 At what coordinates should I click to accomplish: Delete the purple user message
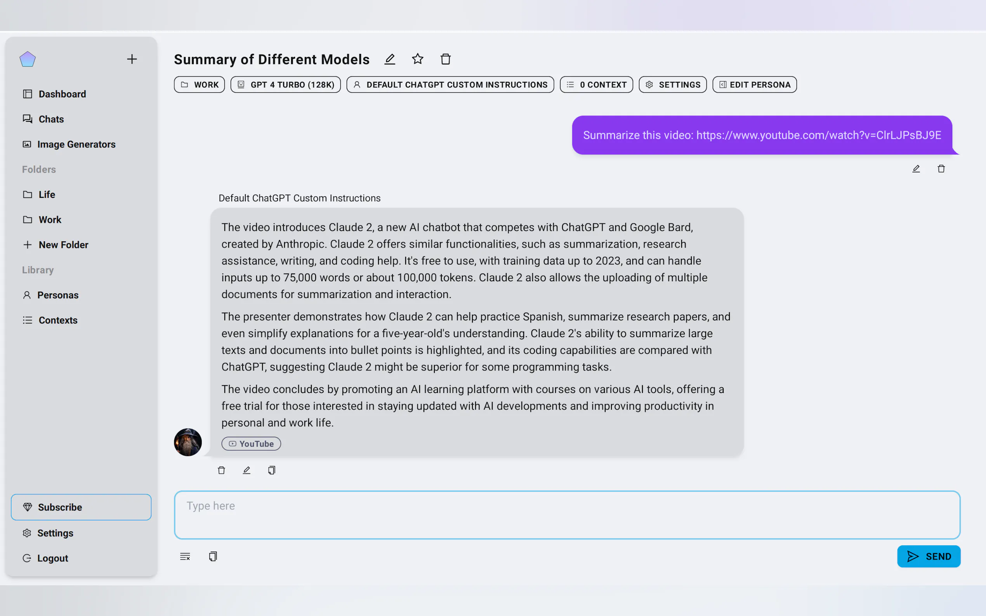pos(941,169)
